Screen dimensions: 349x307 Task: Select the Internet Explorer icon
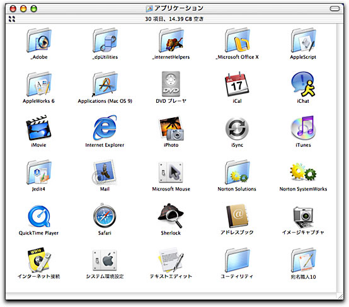tap(105, 128)
